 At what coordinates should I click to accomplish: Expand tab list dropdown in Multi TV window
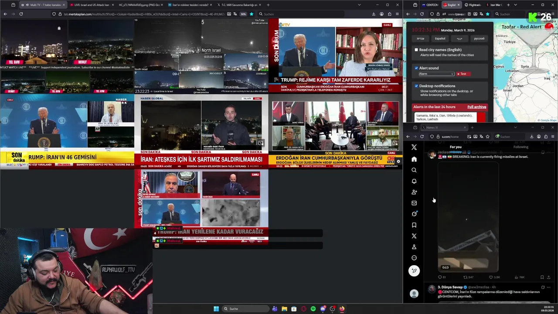pos(359,5)
